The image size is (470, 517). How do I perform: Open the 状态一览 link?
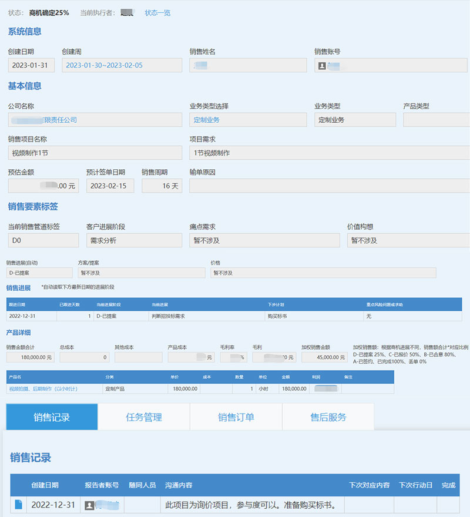[157, 12]
